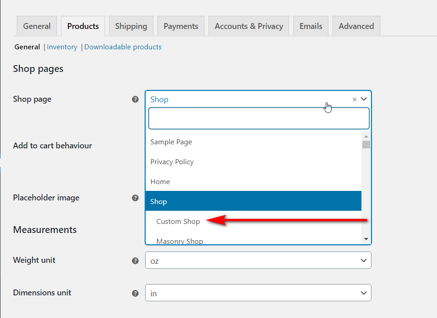
Task: Go to the General settings tab
Action: [x=37, y=26]
